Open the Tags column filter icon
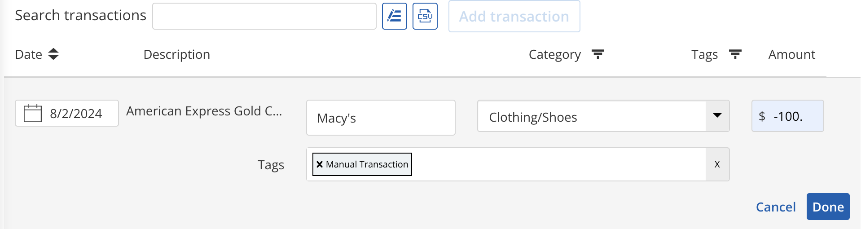The width and height of the screenshot is (861, 229). (x=735, y=54)
